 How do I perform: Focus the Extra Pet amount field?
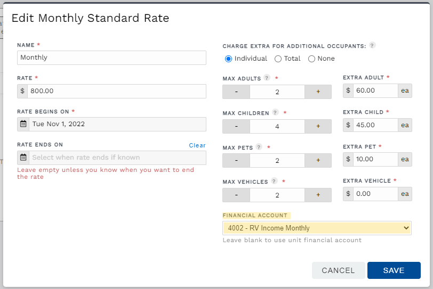tap(375, 159)
